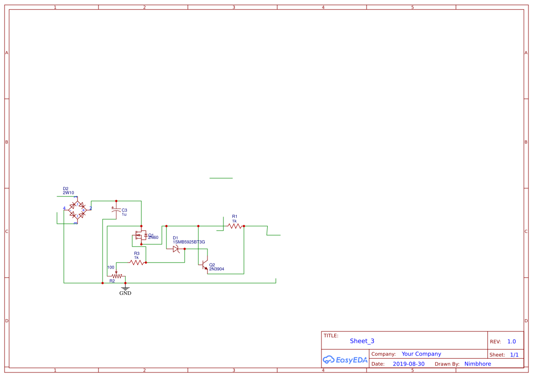This screenshot has width=533, height=377.
Task: Click the REV 1.0 value
Action: point(511,341)
